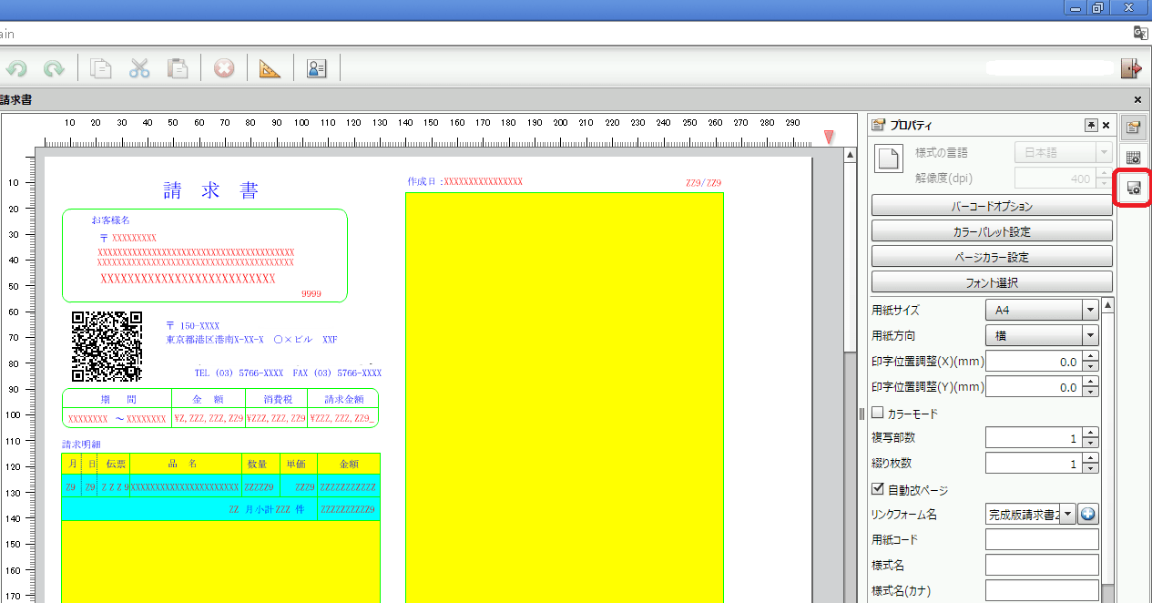Click the blue plus icon beside リンクフォーム名
This screenshot has height=603, width=1152.
(x=1088, y=515)
